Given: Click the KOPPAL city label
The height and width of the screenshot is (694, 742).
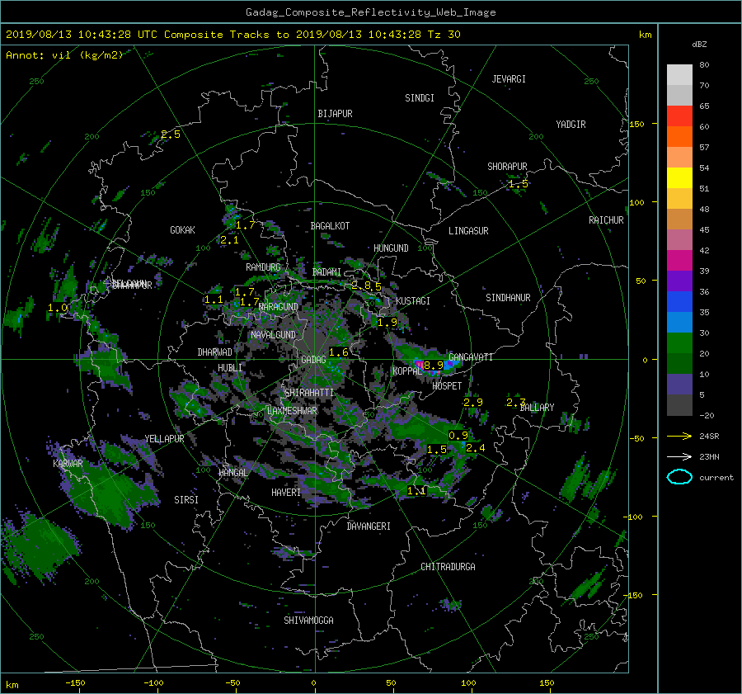Looking at the screenshot, I should click(x=406, y=371).
